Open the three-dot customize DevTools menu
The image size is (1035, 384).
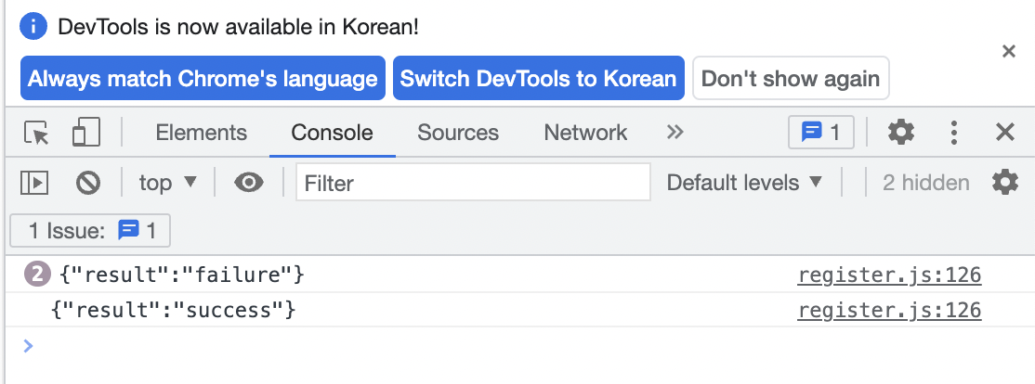click(x=954, y=133)
